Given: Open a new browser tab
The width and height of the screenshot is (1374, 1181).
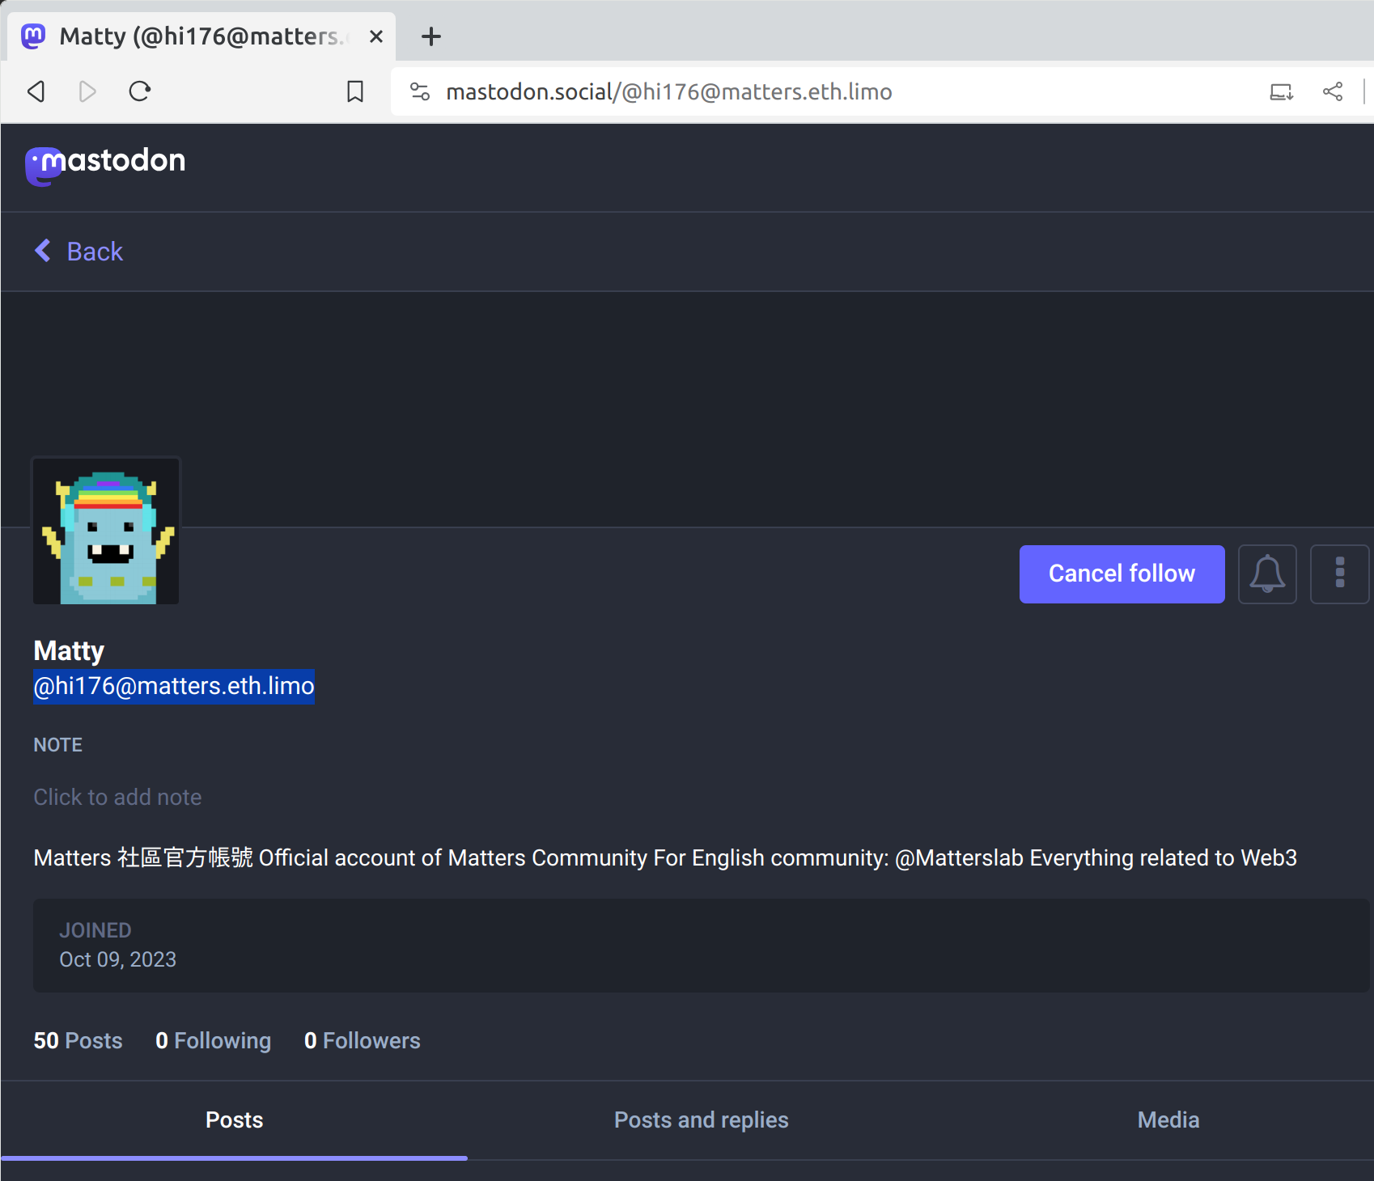Looking at the screenshot, I should click(431, 36).
